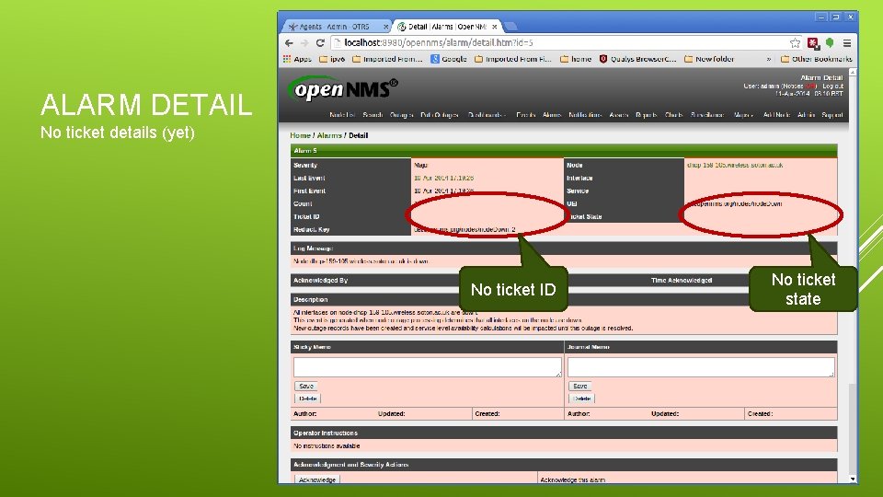Click the Log out link
The image size is (883, 497).
[x=832, y=87]
